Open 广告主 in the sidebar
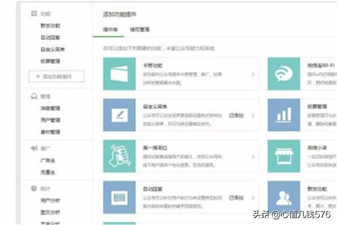Screen dimensions: 337x225 (48, 160)
